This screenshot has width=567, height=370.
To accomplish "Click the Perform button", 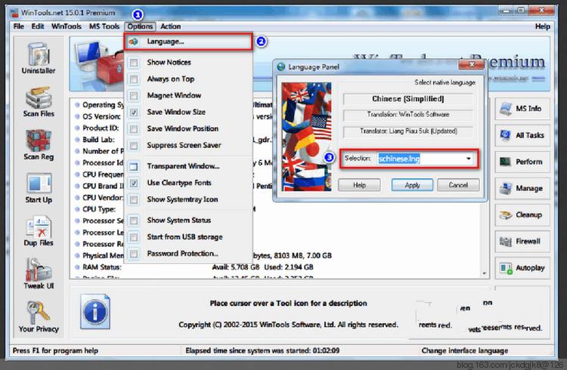I will (x=522, y=162).
